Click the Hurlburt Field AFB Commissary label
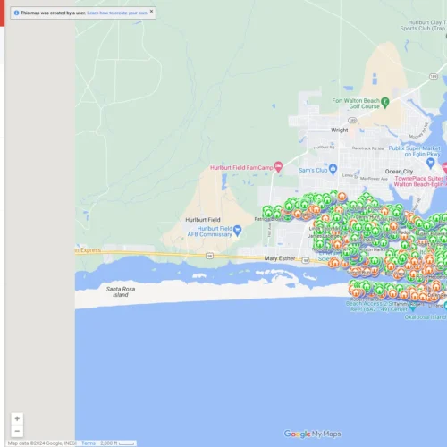Viewport: 447px width, 447px height. click(210, 232)
